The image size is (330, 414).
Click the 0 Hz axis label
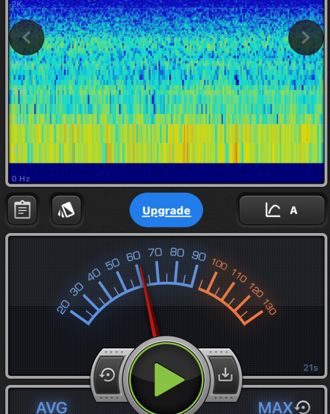point(21,179)
